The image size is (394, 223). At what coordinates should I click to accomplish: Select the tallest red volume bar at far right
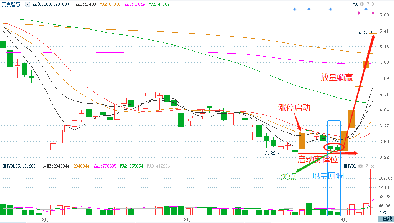(373, 192)
